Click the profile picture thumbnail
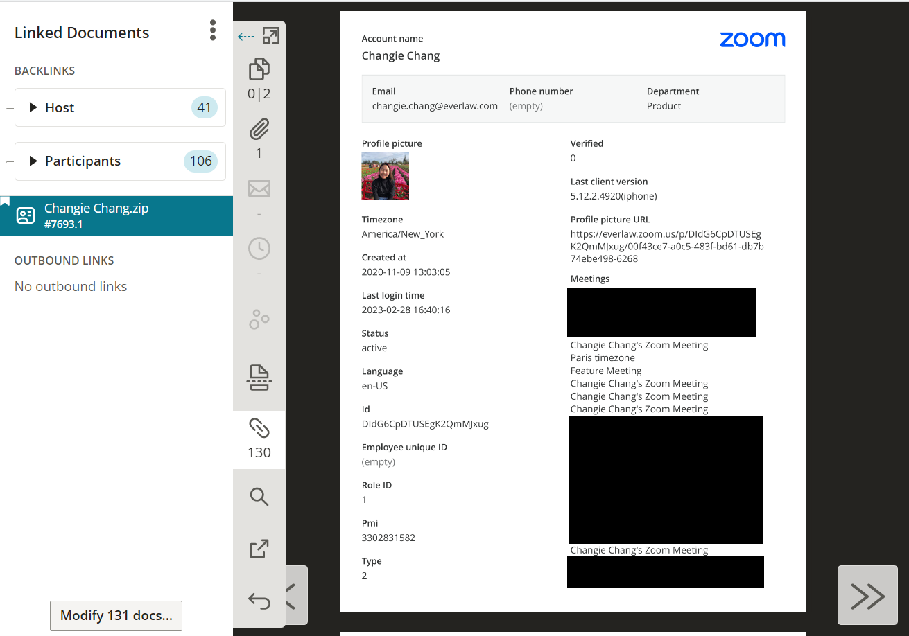This screenshot has height=636, width=909. point(386,176)
